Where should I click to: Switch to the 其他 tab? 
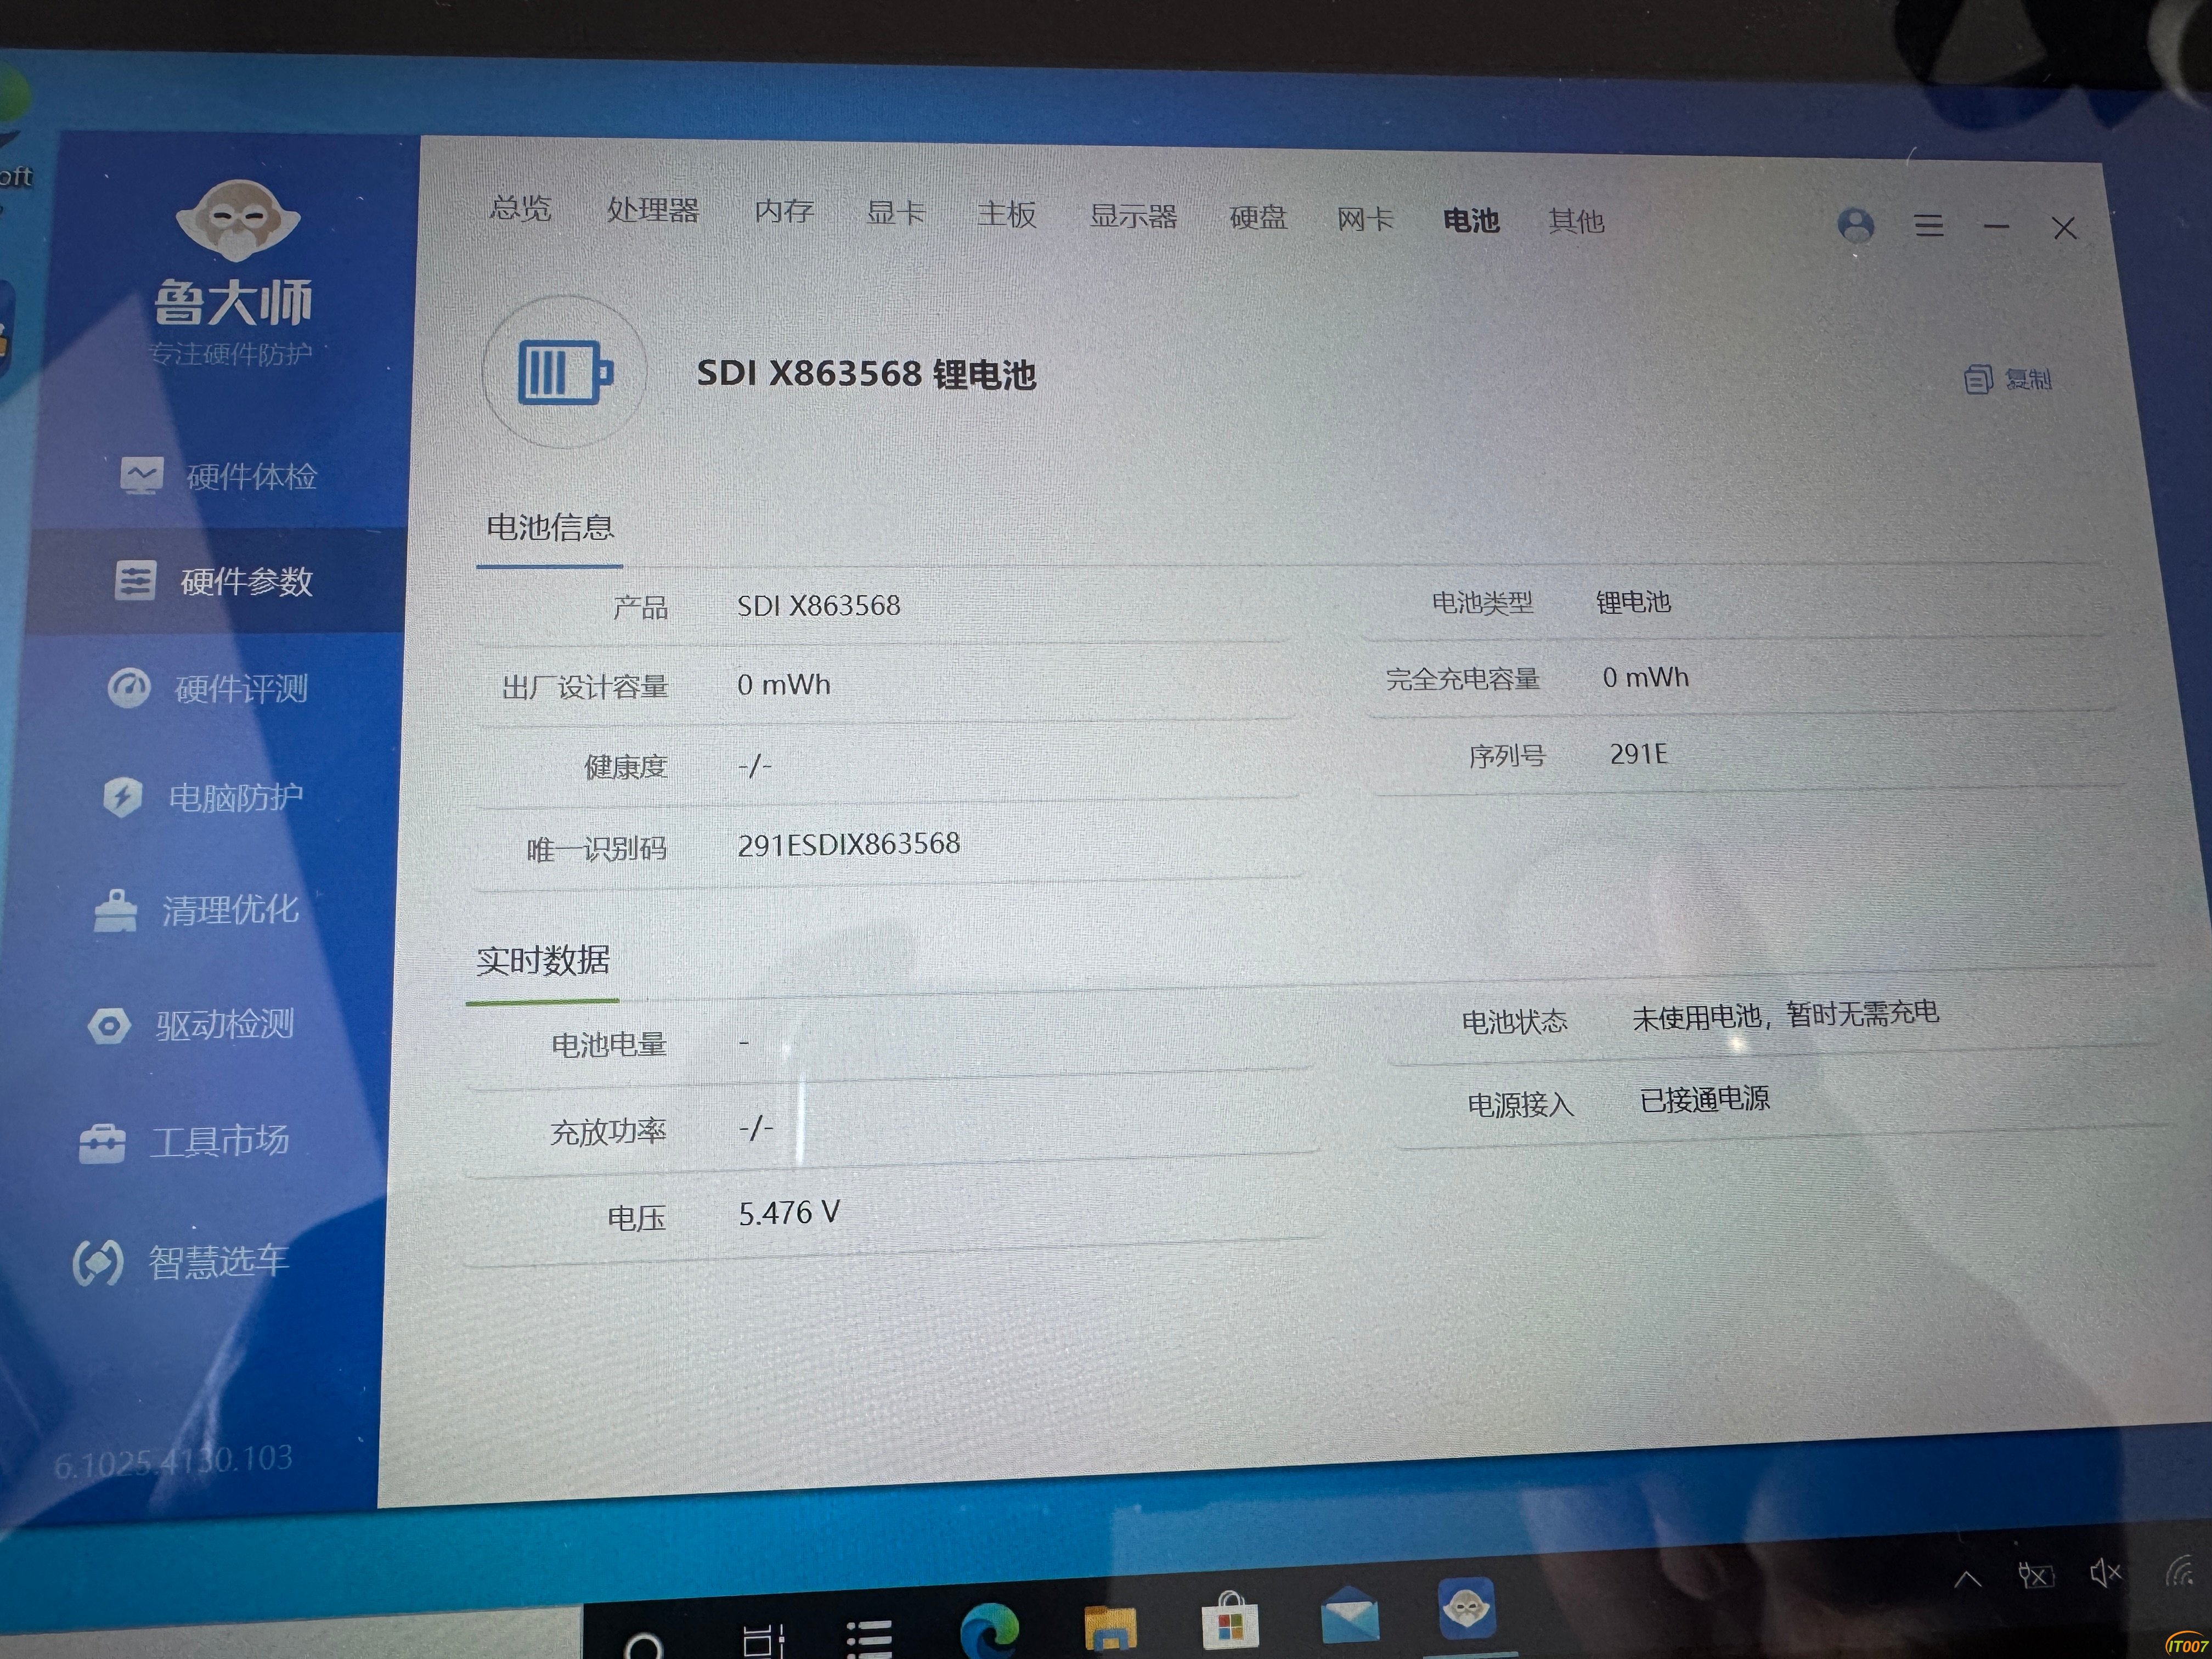coord(1576,221)
